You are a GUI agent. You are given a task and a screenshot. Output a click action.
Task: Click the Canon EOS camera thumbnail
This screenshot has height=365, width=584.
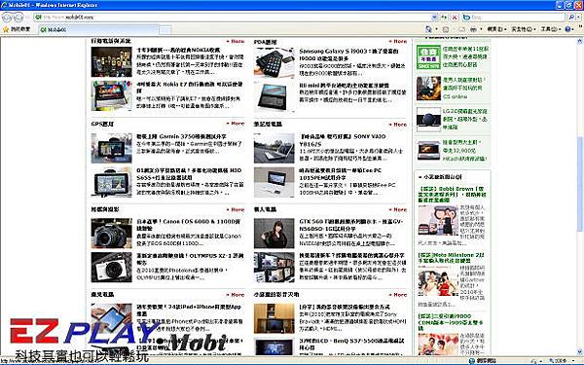coord(111,234)
